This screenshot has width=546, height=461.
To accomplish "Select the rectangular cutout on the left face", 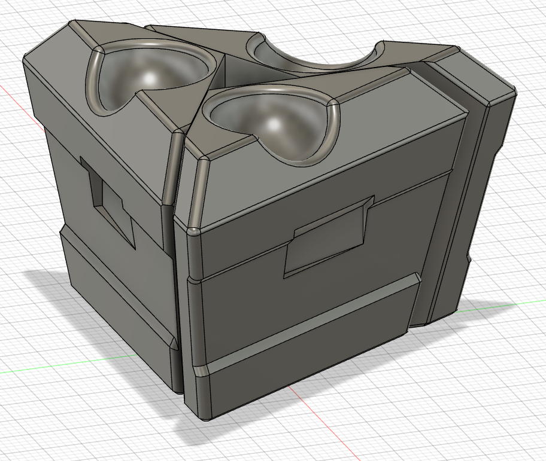I will click(x=107, y=202).
